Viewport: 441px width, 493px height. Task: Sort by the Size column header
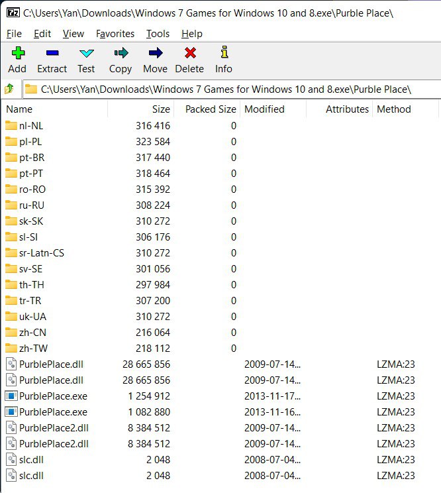coord(141,109)
